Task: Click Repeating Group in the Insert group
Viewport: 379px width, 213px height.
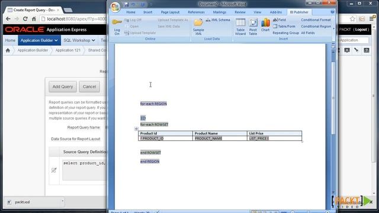Action: [285, 33]
